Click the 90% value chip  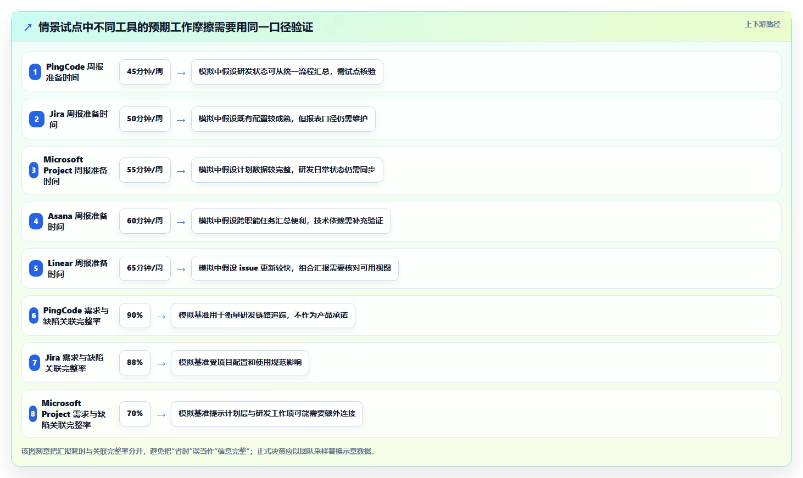[x=135, y=316]
